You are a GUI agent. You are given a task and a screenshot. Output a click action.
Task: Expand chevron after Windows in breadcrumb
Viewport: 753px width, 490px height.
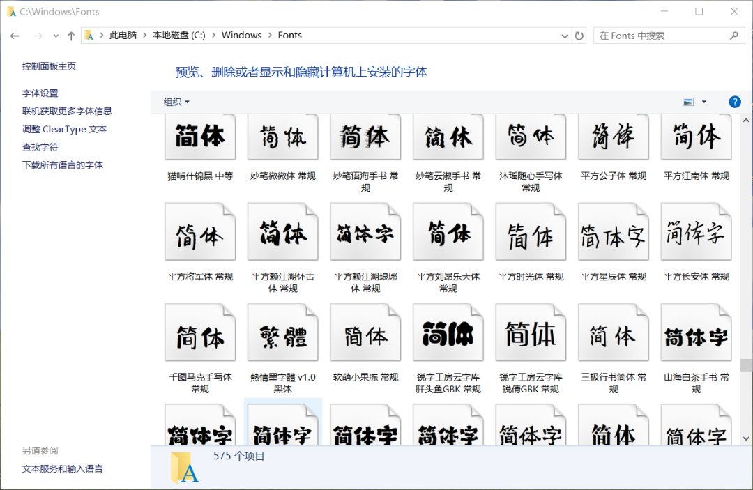[270, 35]
